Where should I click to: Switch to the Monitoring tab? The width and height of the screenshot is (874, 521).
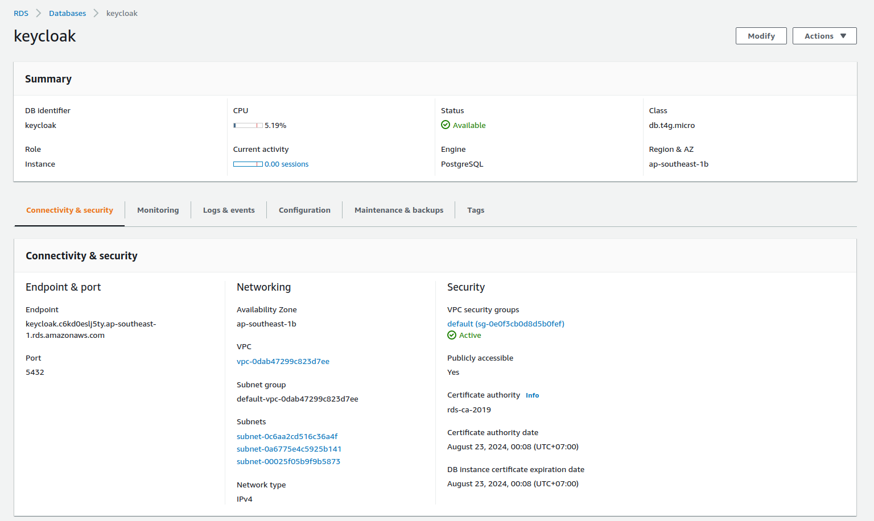click(x=158, y=210)
